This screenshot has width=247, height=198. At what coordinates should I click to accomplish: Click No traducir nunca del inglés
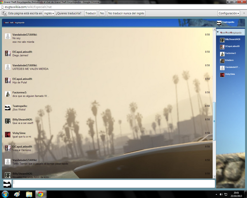click(126, 13)
